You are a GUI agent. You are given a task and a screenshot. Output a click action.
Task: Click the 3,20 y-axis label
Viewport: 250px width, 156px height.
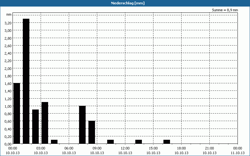coord(8,23)
